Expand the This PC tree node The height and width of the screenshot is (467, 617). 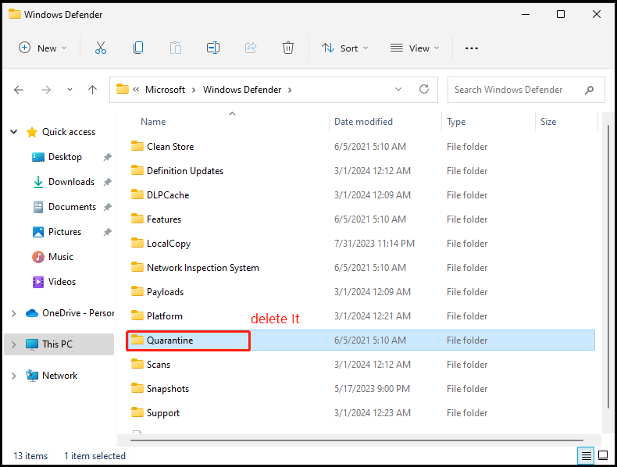tap(14, 344)
